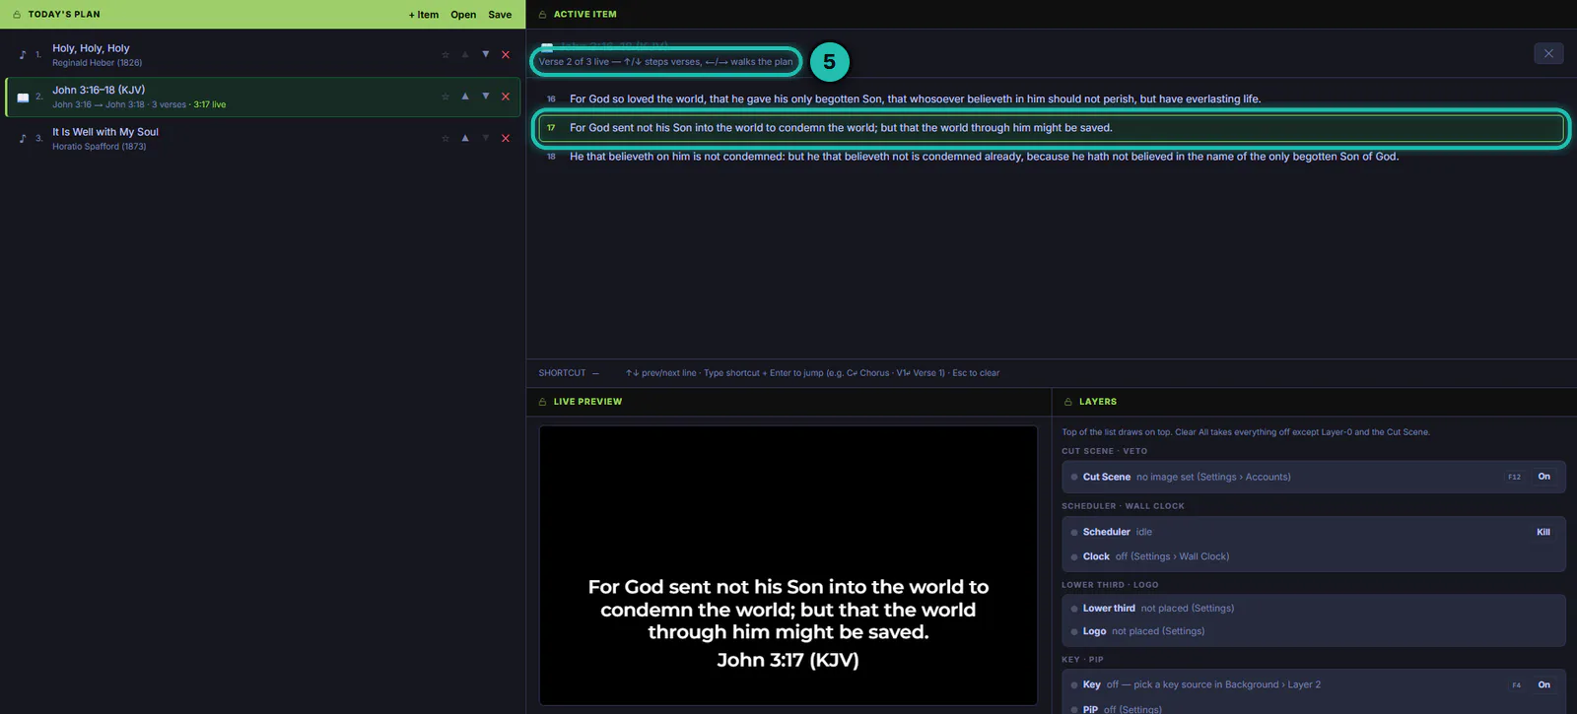The width and height of the screenshot is (1577, 714).
Task: Move John 3:16–18 (KJV) down in the plan
Action: 486,97
